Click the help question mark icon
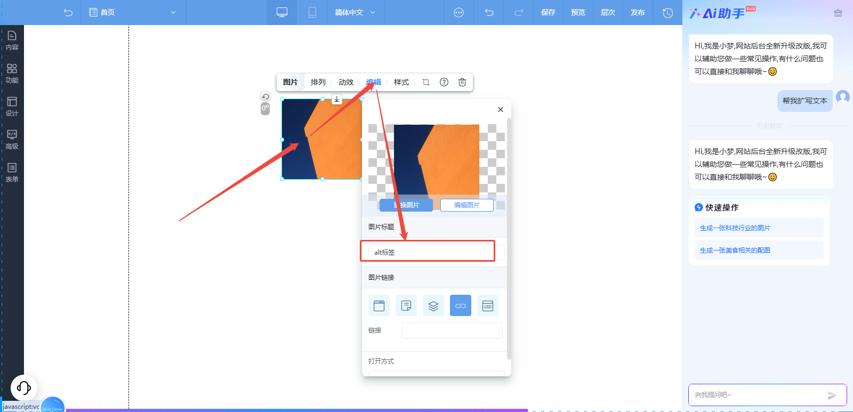This screenshot has width=853, height=412. [x=444, y=82]
